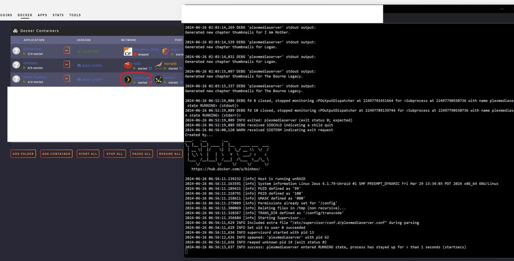Click the ADD CONTAINER button

pyautogui.click(x=57, y=153)
